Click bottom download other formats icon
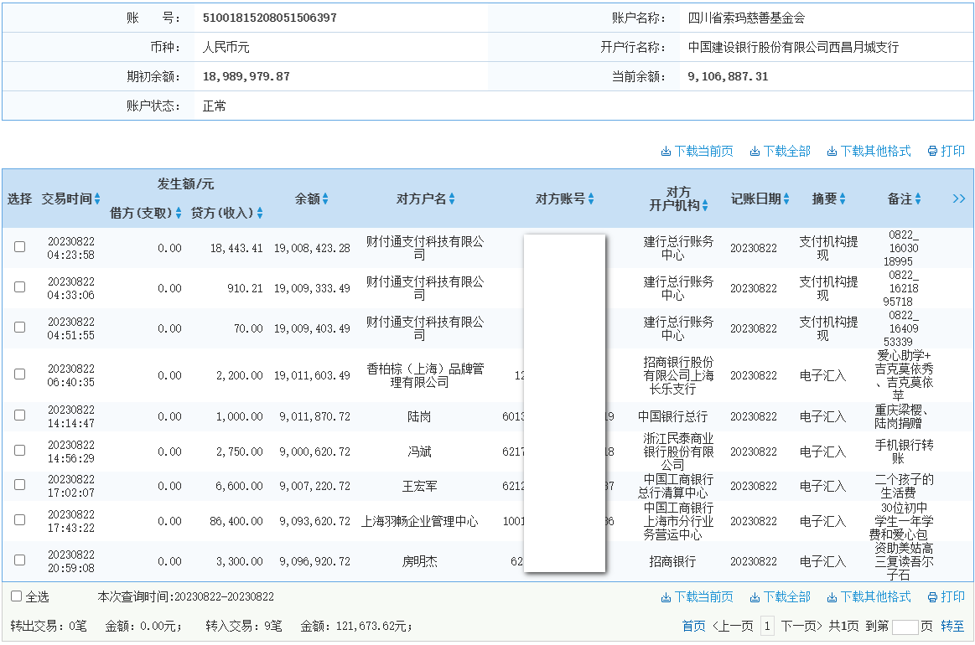 832,597
